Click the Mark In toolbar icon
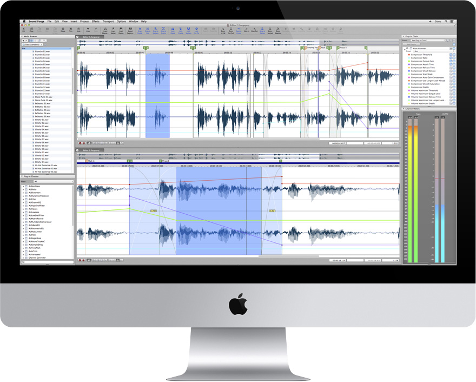This screenshot has width=476, height=382. click(247, 30)
